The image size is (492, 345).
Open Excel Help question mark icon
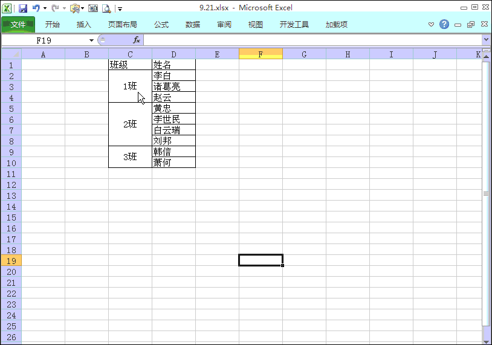[444, 24]
